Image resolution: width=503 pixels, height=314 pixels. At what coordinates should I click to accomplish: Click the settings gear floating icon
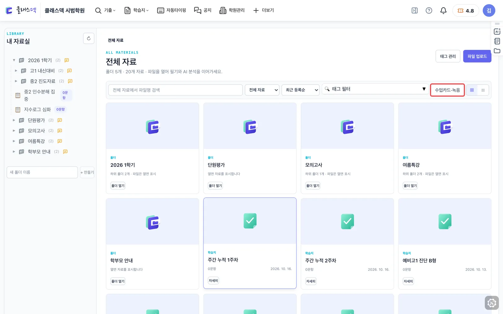tap(492, 303)
